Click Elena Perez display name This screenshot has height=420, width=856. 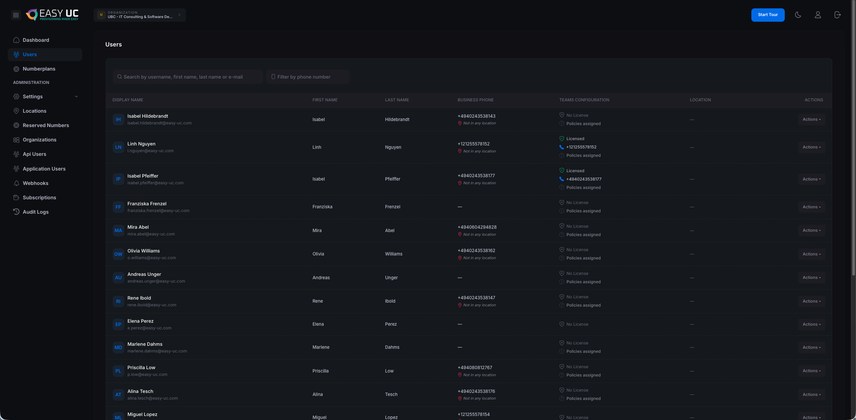point(140,321)
